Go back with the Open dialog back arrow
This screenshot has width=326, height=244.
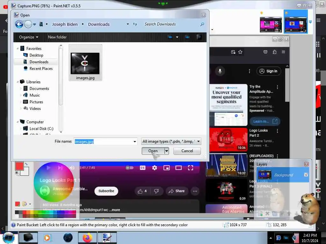[x=19, y=24]
